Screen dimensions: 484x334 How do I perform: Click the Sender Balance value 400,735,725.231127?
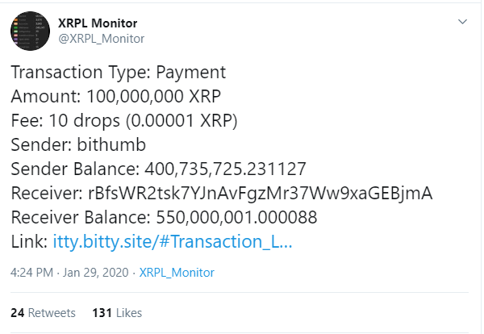pos(225,169)
